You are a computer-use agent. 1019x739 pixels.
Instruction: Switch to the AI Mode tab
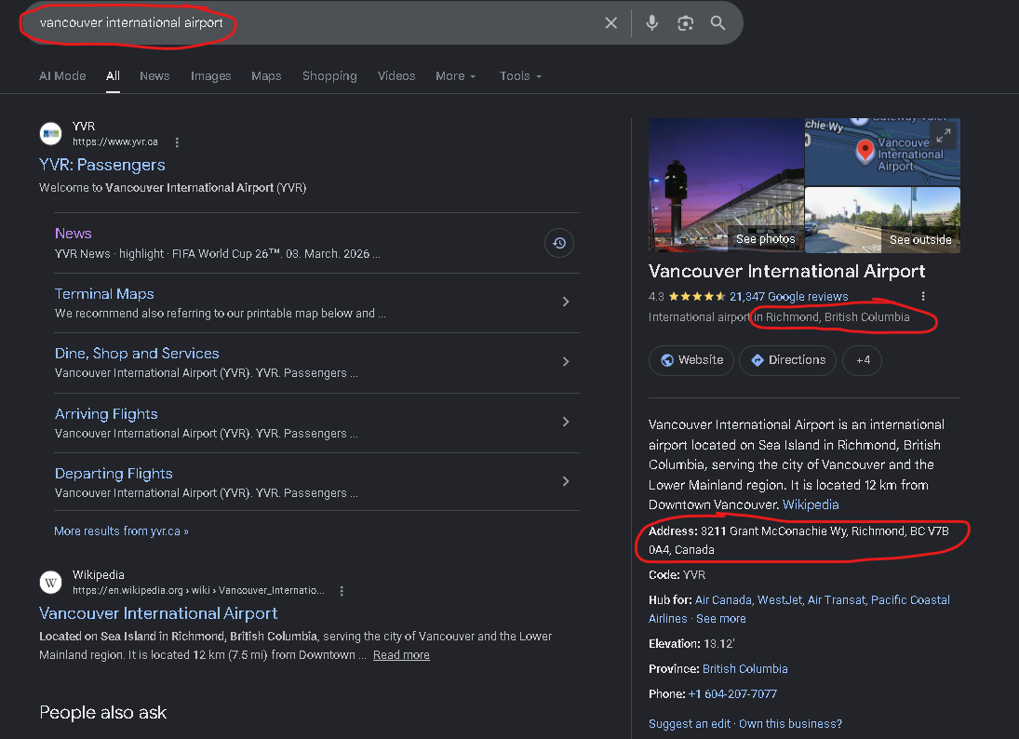(62, 76)
